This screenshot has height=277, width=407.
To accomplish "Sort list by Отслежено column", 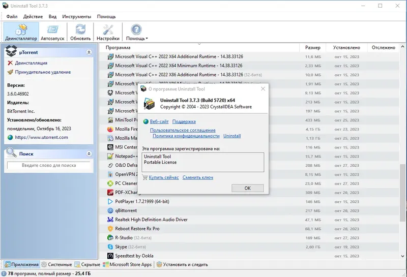I will click(384, 48).
